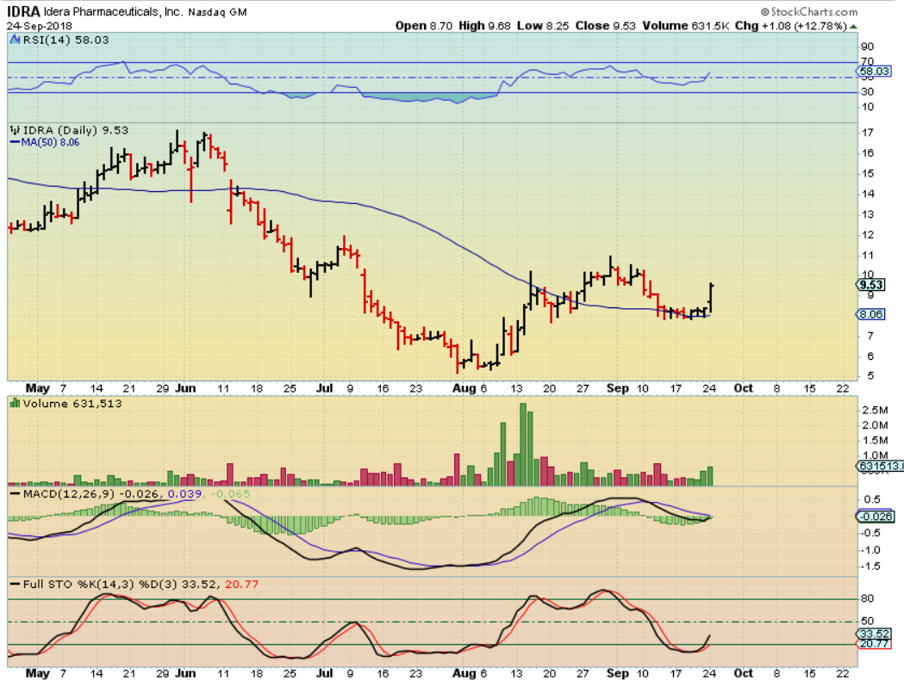Click the black MACD legend line marker
The width and height of the screenshot is (904, 687).
[x=15, y=494]
